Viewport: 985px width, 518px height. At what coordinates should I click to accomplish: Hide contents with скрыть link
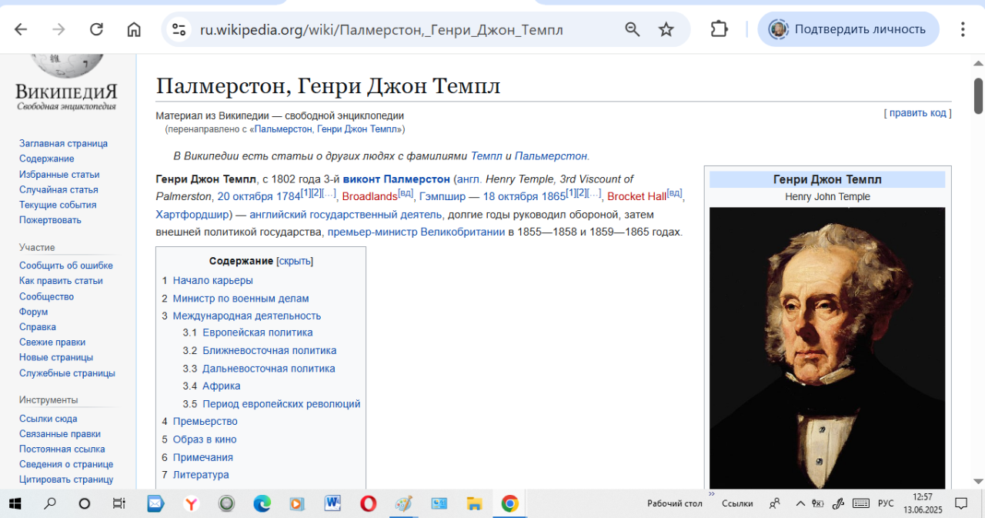[295, 261]
